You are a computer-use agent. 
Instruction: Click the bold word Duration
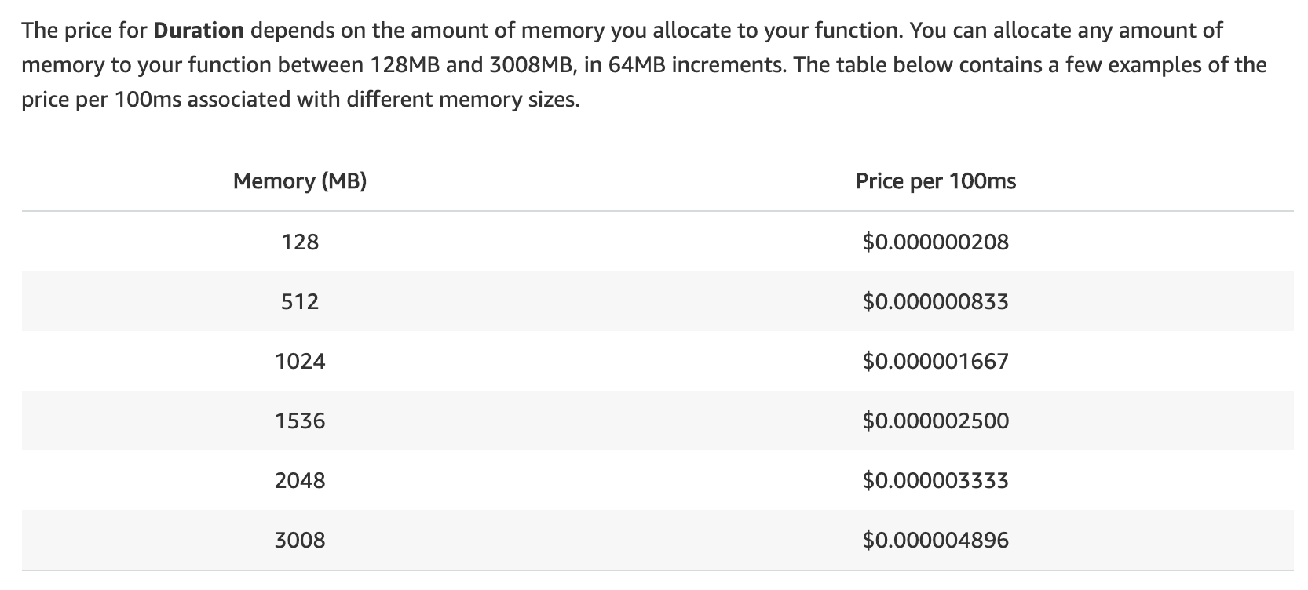click(199, 31)
